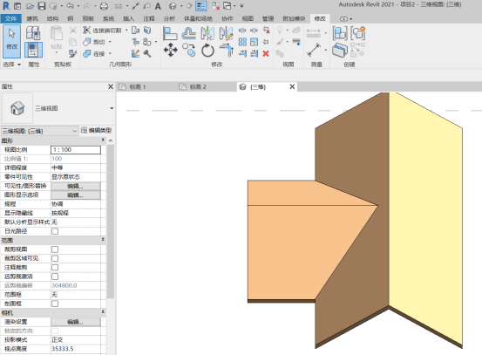482x355 pixels.
Task: Switch to the 注释 ribbon tab
Action: point(149,19)
